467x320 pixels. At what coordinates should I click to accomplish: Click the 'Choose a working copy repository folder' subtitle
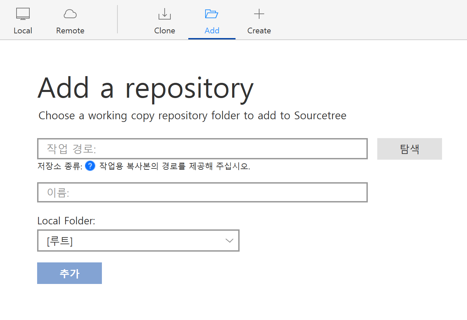(x=192, y=116)
